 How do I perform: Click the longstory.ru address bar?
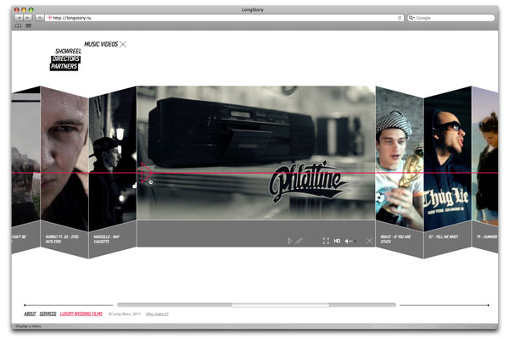(x=224, y=18)
